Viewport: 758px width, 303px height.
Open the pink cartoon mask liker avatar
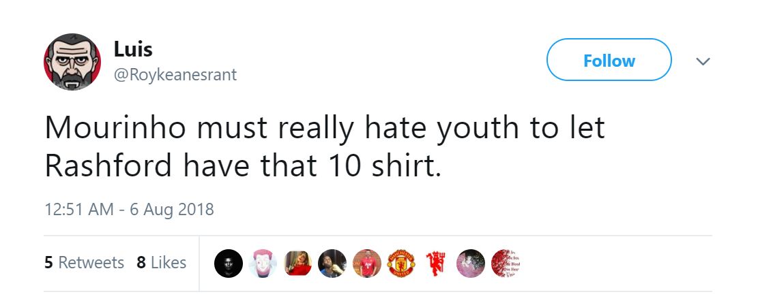tap(263, 264)
